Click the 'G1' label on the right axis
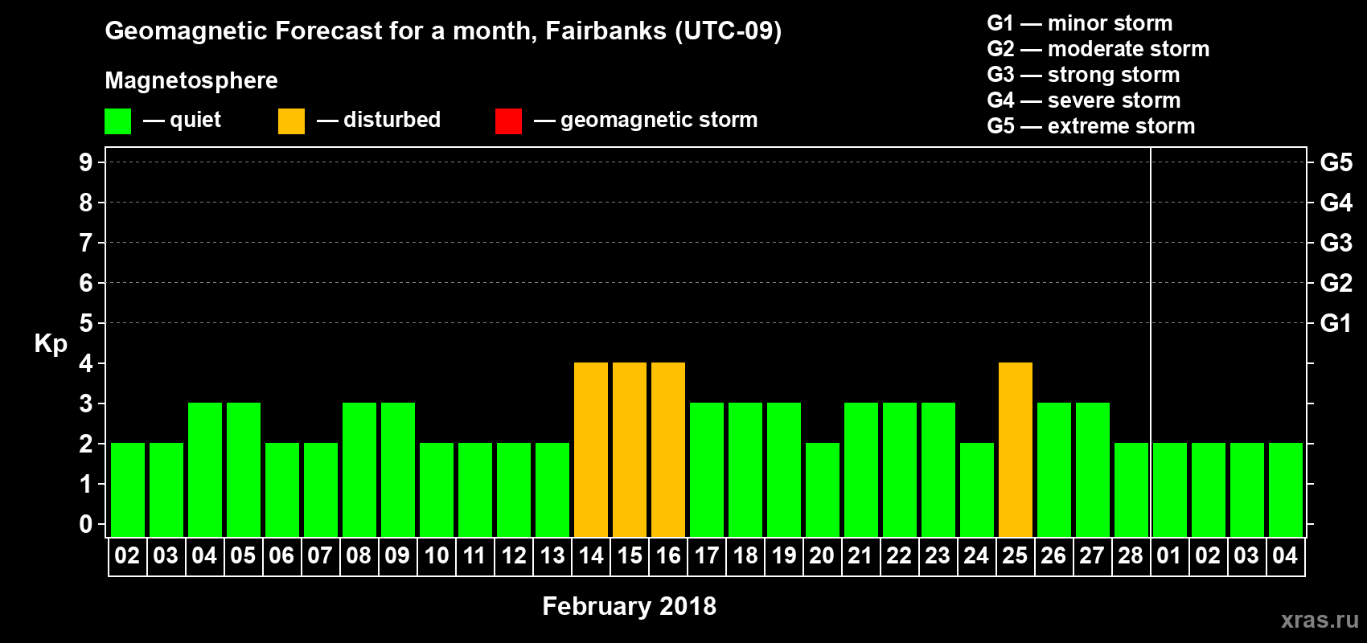Screen dimensions: 1367x643 [1336, 323]
